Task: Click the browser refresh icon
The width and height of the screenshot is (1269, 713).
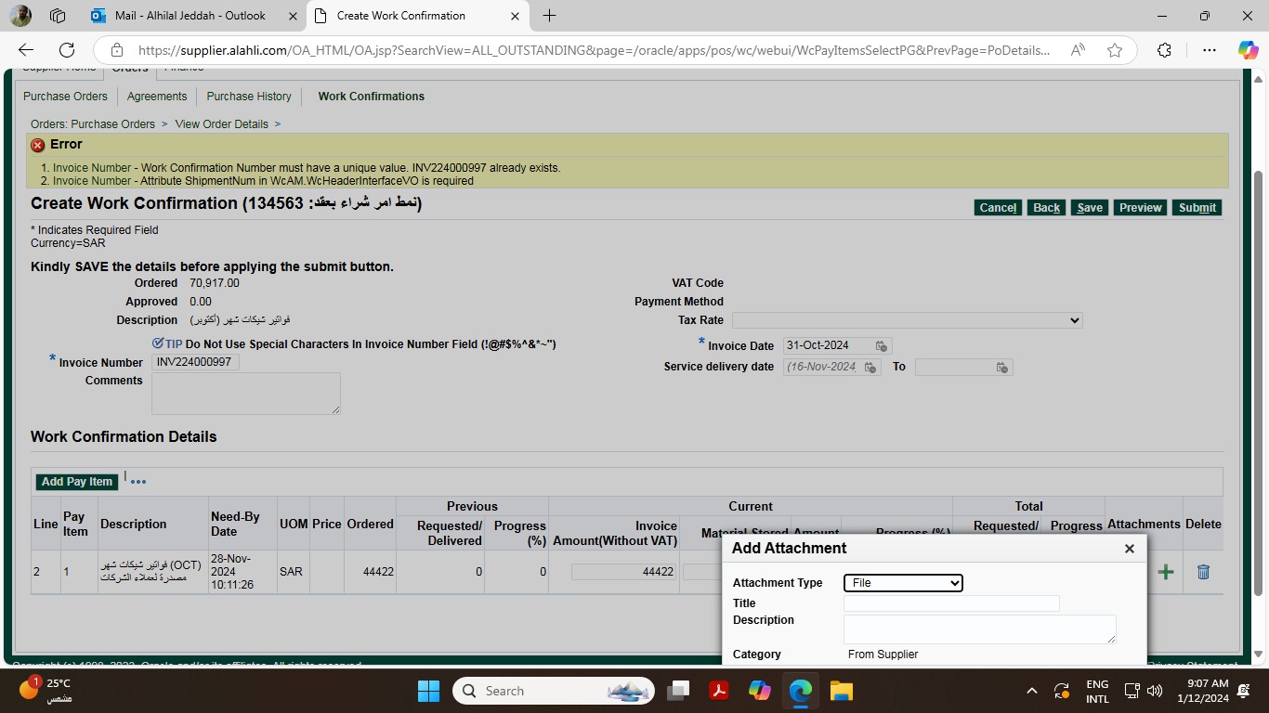Action: pyautogui.click(x=67, y=50)
